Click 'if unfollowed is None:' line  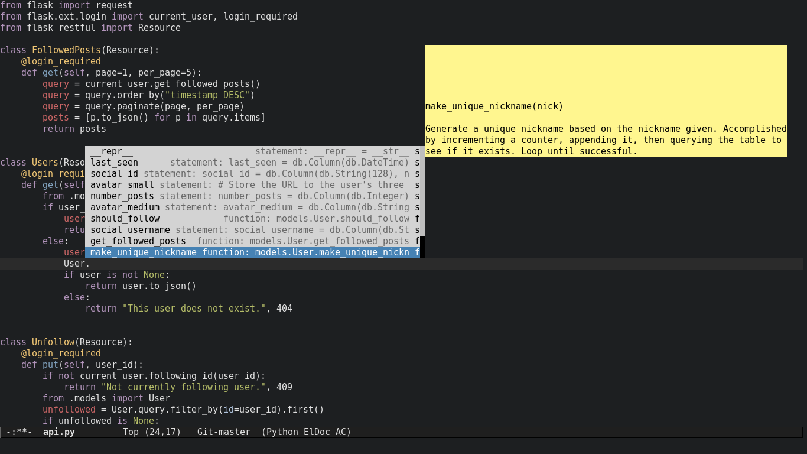[x=101, y=421]
